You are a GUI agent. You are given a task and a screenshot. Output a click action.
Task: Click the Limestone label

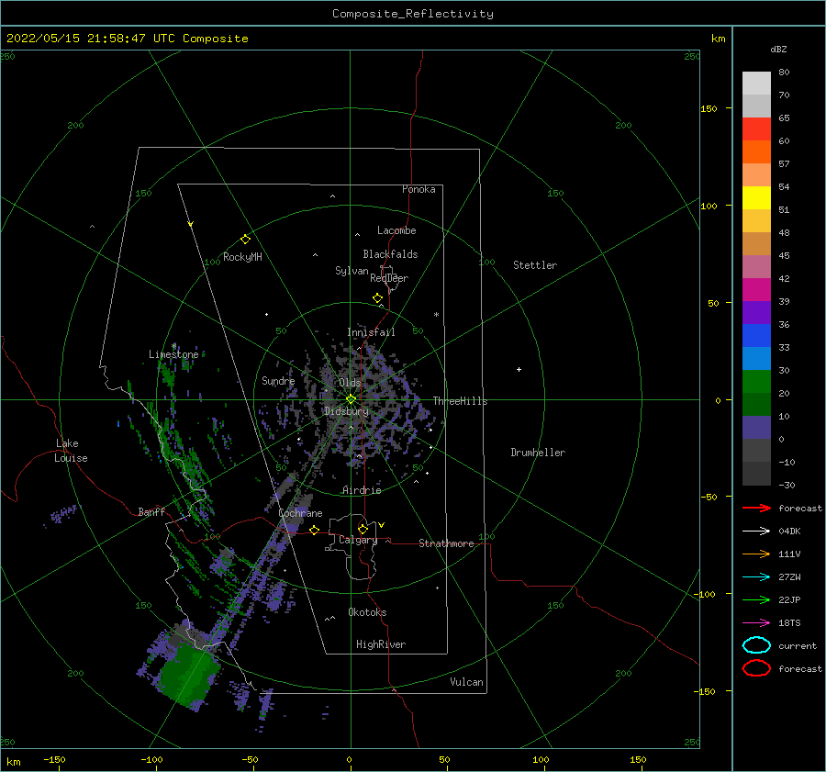coord(173,354)
